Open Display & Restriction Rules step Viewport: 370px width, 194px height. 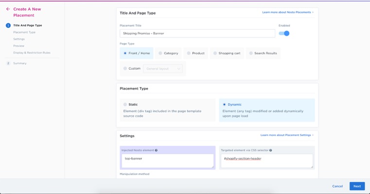pos(32,53)
